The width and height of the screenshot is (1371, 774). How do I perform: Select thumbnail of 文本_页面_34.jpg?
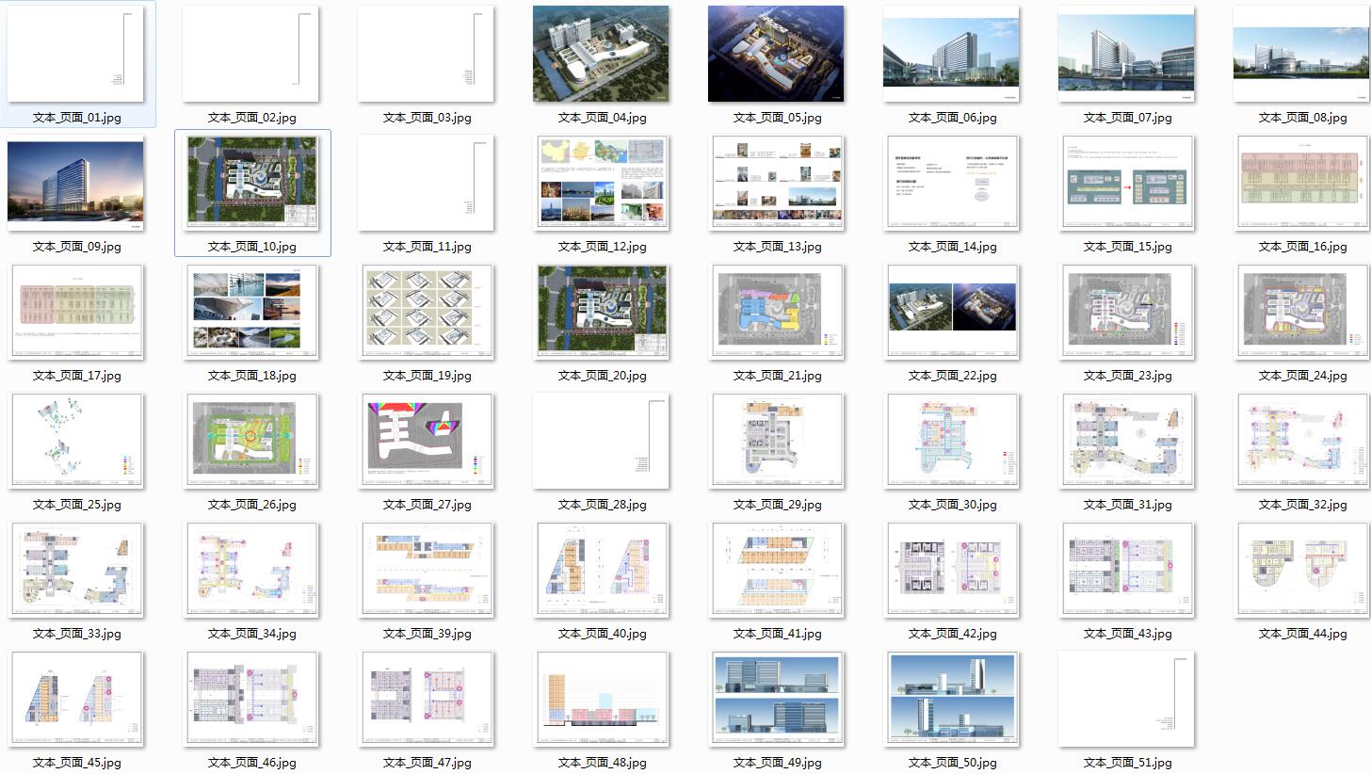tap(250, 571)
